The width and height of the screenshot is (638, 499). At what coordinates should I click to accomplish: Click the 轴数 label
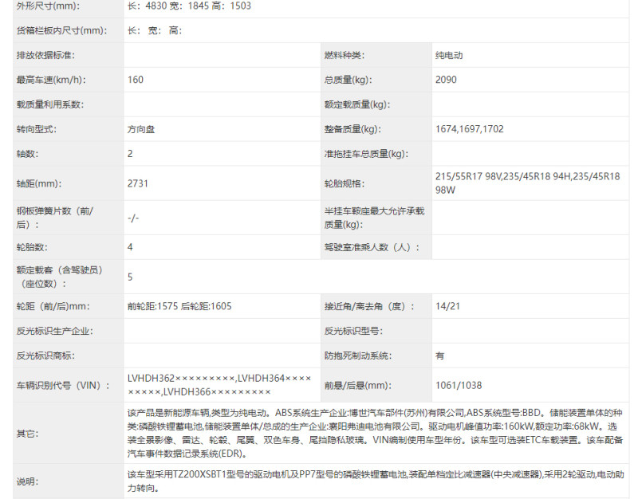[x=27, y=154]
